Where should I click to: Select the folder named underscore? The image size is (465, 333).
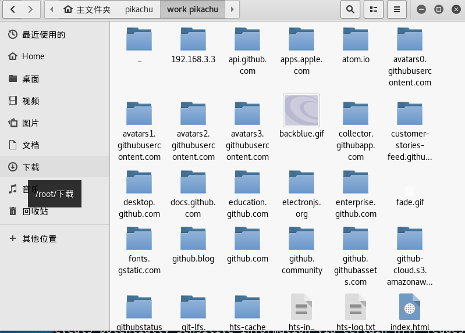coord(139,45)
